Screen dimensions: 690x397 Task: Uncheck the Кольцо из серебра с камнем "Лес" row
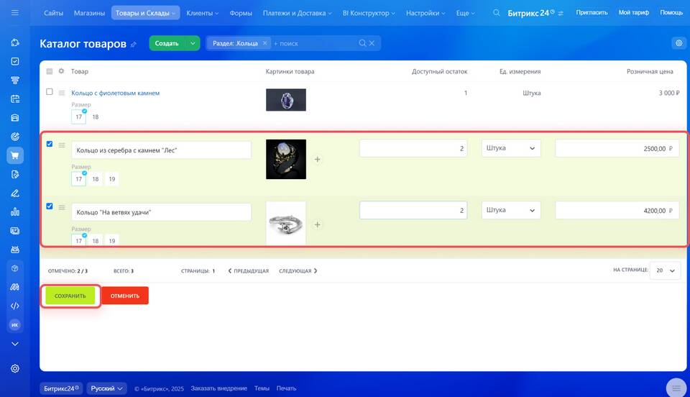coord(50,144)
